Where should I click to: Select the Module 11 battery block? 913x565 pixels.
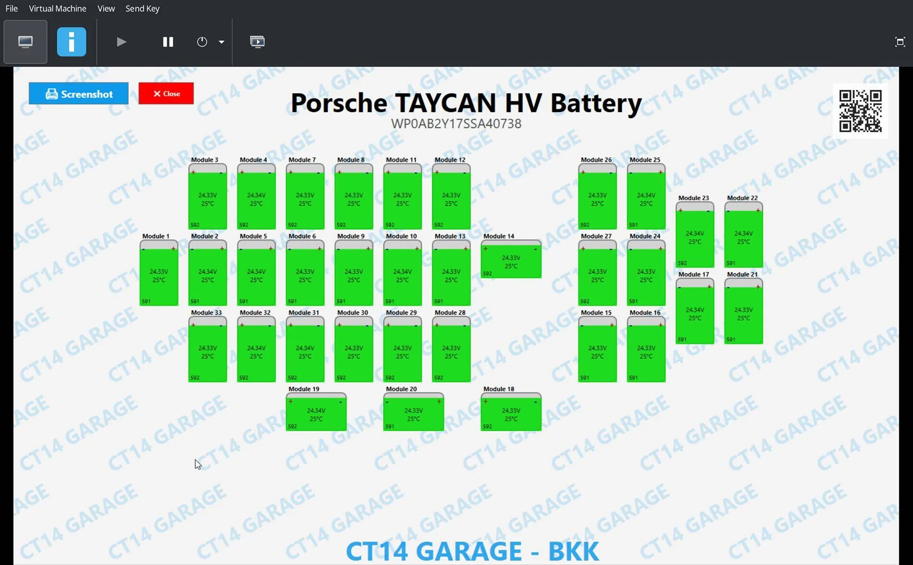tap(403, 197)
